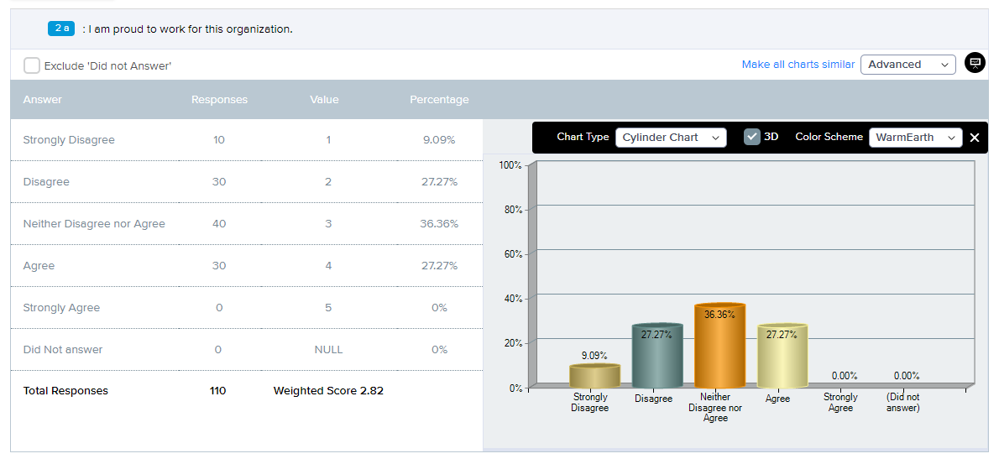999x464 pixels.
Task: Click the Neither Disagree nor Agree row
Action: coord(247,223)
